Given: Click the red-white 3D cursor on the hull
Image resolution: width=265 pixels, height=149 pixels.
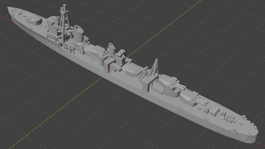Looking at the screenshot, I should 111,70.
